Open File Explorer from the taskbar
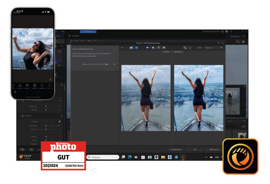The height and width of the screenshot is (184, 270). coord(163,157)
